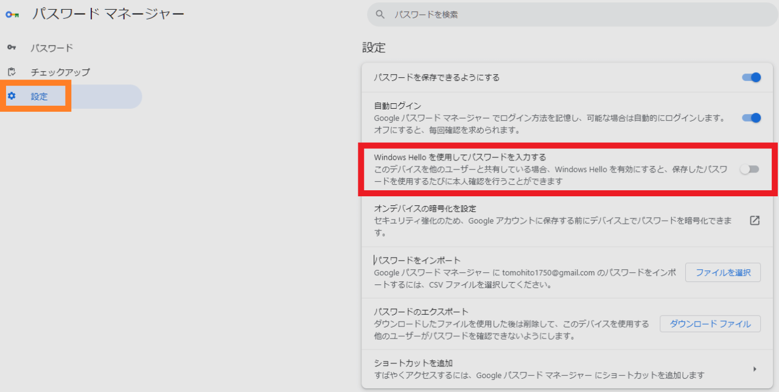Click the checkup icon next to チェックアップ
Screen dimensions: 779x392
tap(13, 72)
